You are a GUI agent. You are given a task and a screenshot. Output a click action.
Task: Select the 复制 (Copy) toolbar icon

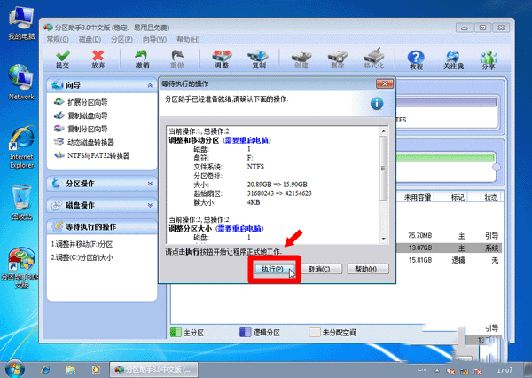[x=258, y=59]
